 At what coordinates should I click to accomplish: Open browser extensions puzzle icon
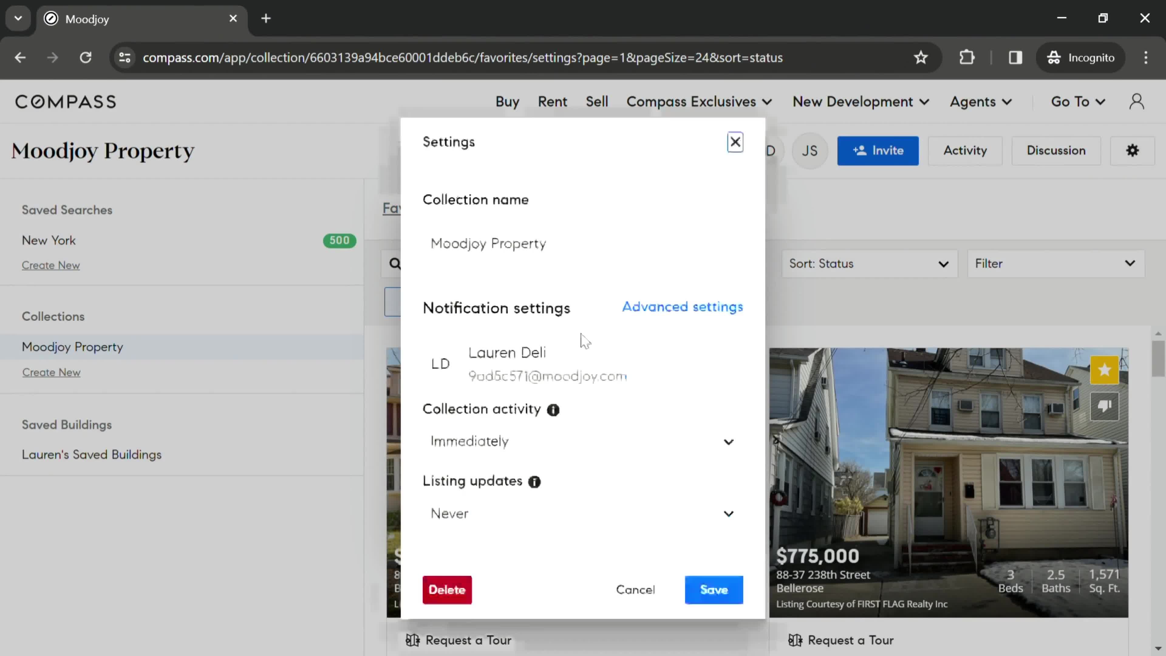click(967, 57)
